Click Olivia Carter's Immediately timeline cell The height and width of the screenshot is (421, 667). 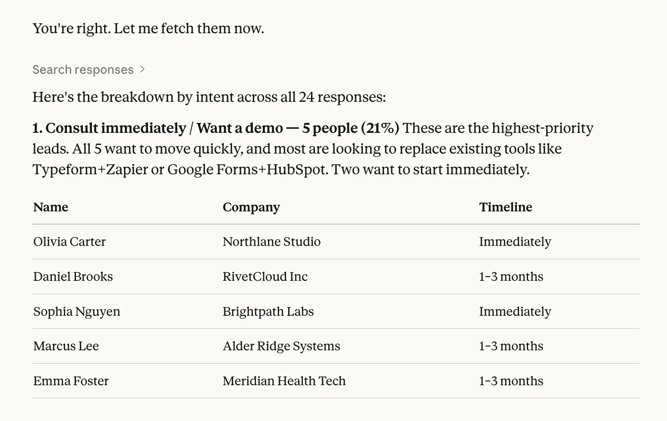tap(515, 242)
